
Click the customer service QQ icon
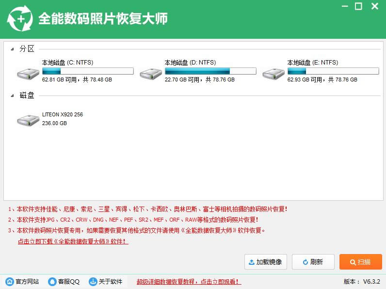coord(52,281)
